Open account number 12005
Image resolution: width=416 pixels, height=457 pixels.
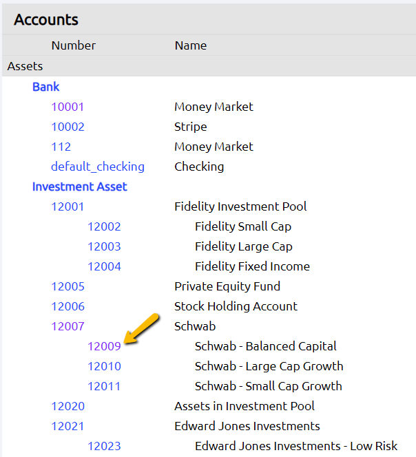pos(68,286)
